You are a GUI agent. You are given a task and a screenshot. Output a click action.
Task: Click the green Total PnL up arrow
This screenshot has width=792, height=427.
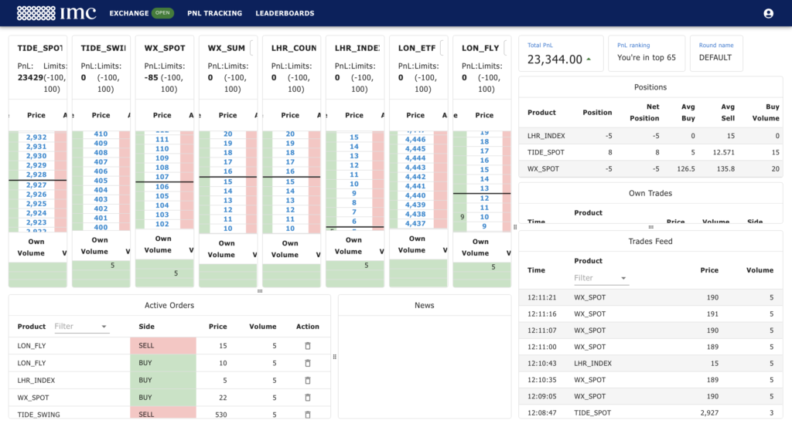click(589, 59)
